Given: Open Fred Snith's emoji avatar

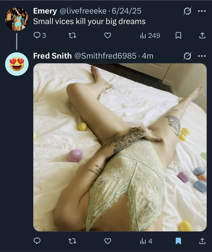Looking at the screenshot, I should (x=17, y=64).
